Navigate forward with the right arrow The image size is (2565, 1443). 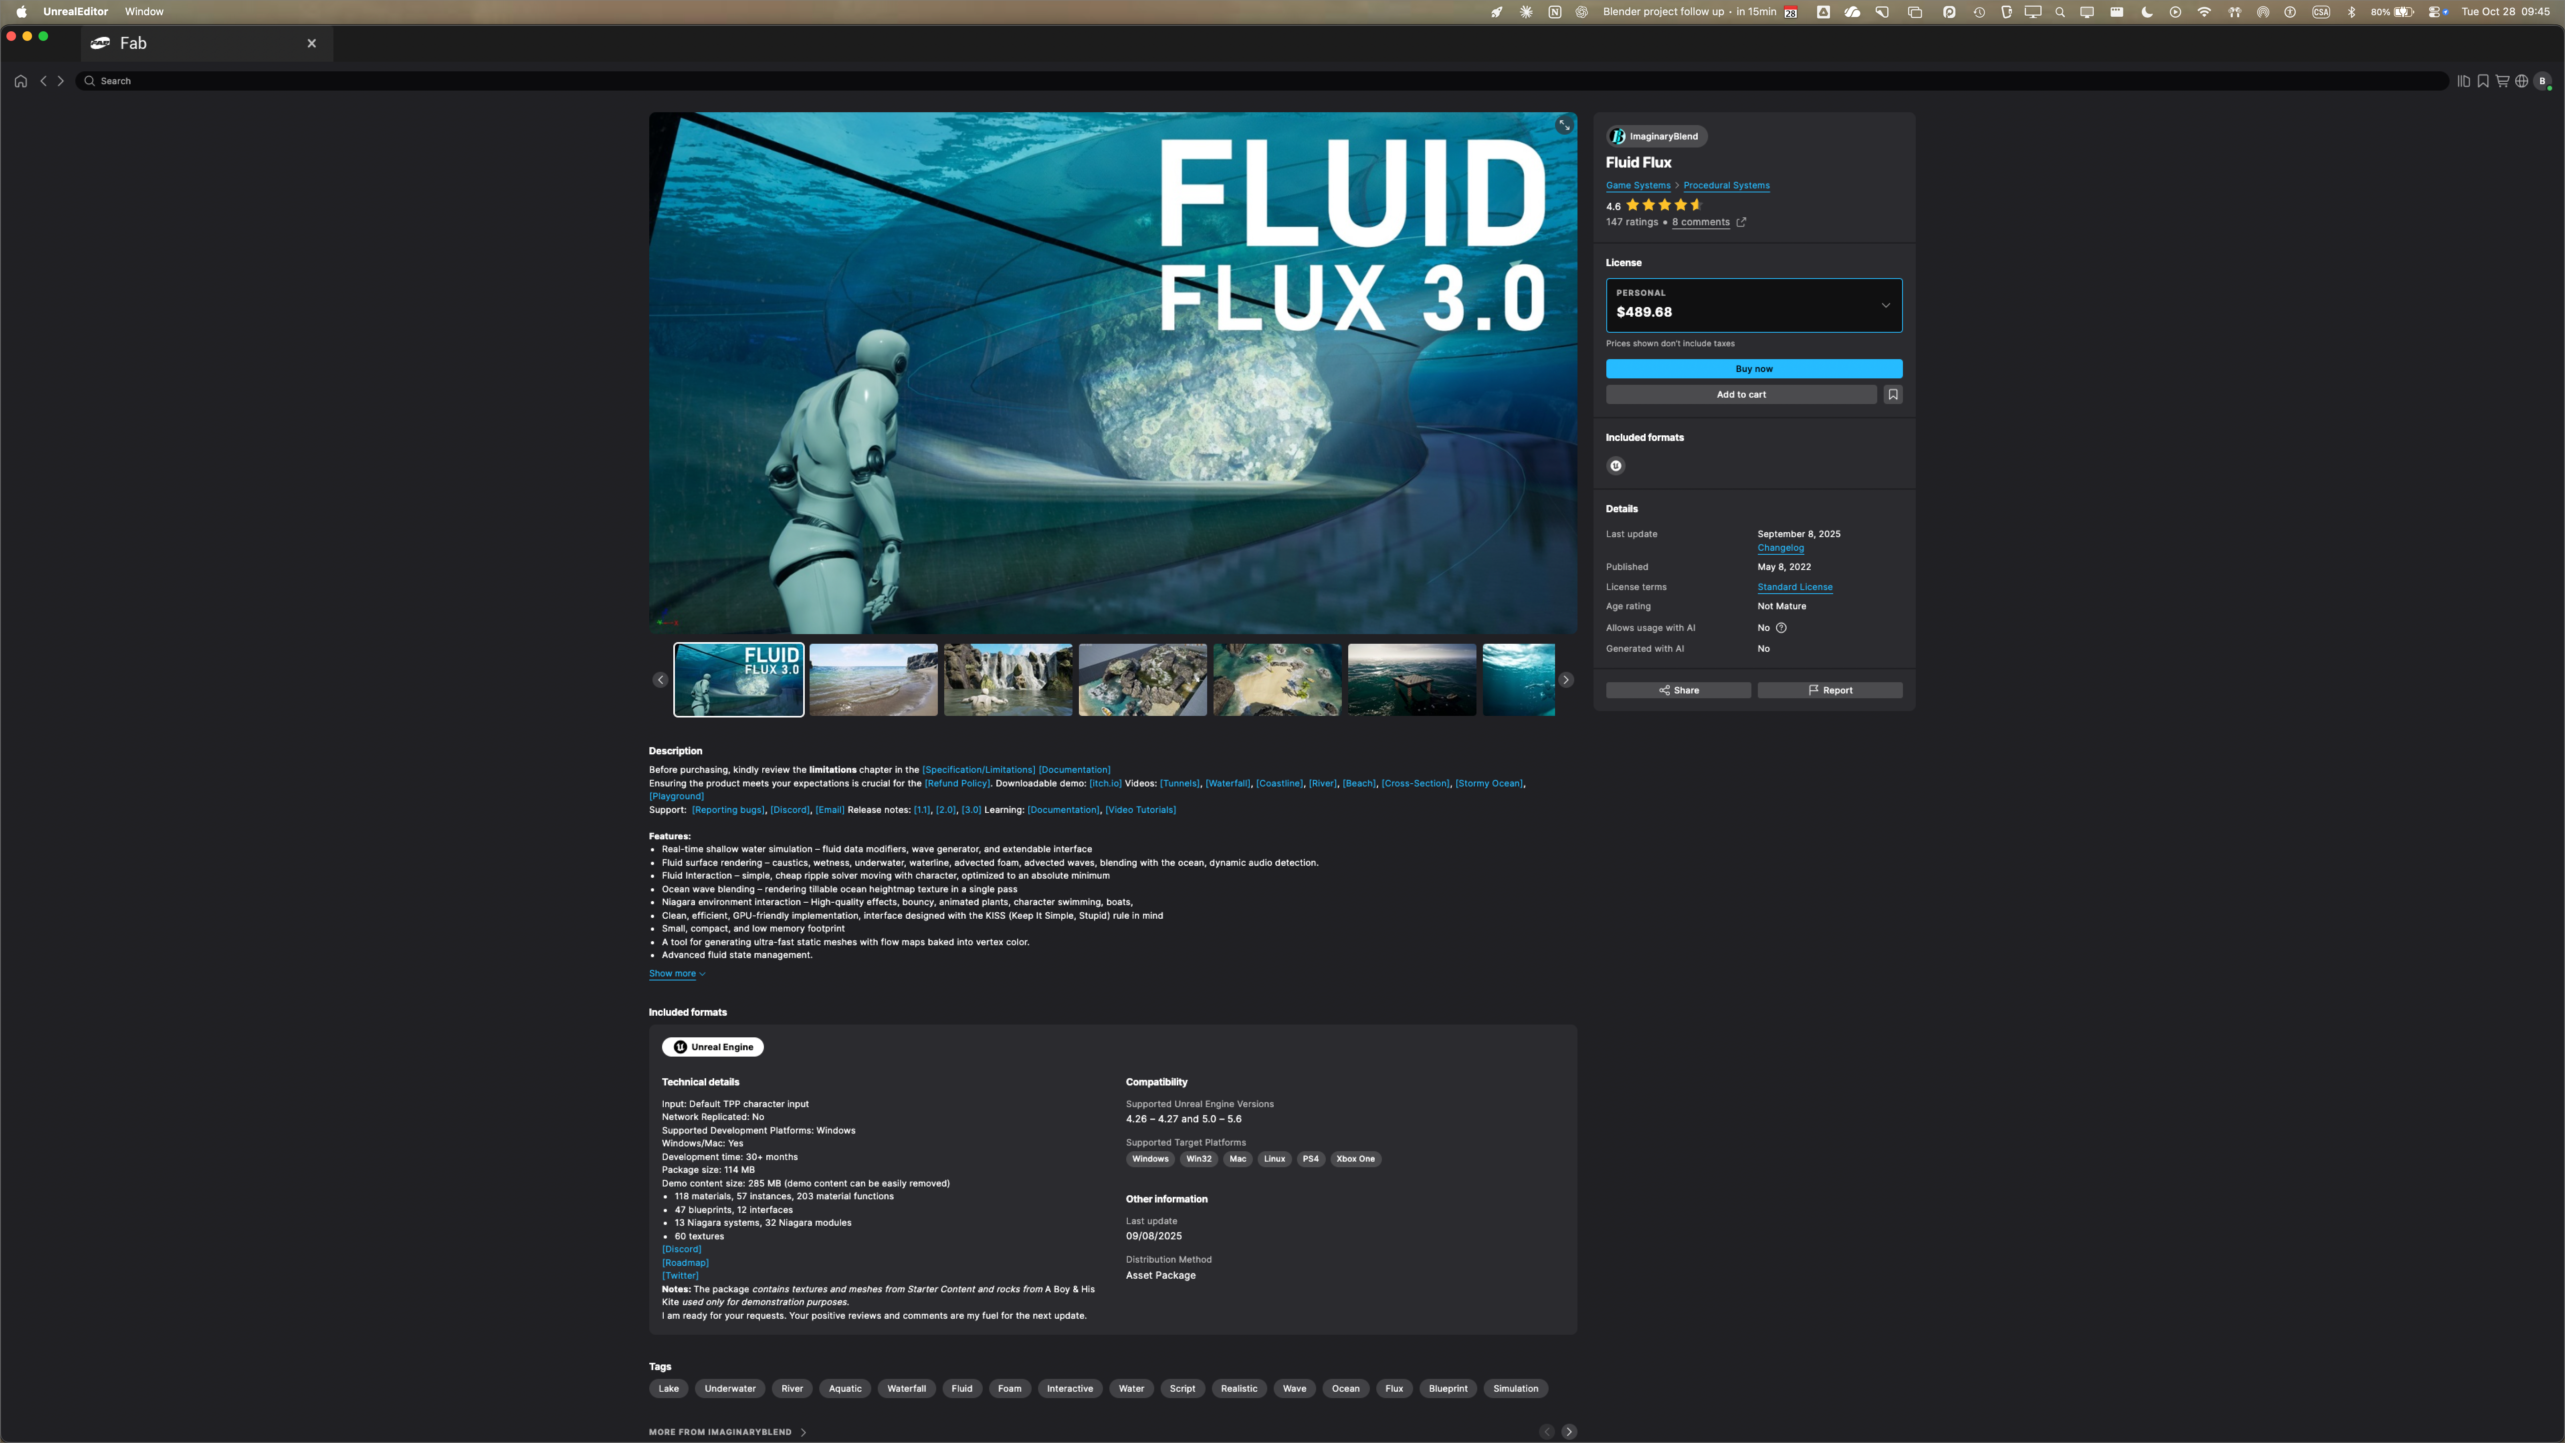(61, 82)
